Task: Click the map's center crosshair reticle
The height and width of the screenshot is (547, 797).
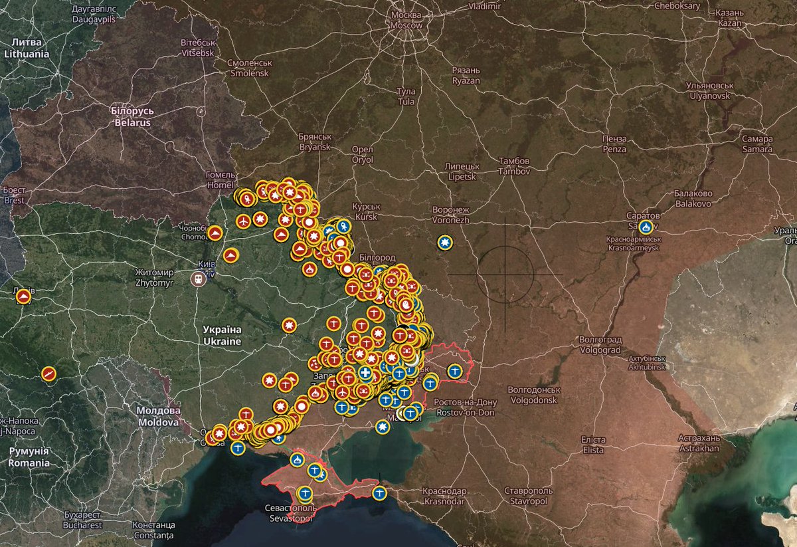Action: coord(505,274)
